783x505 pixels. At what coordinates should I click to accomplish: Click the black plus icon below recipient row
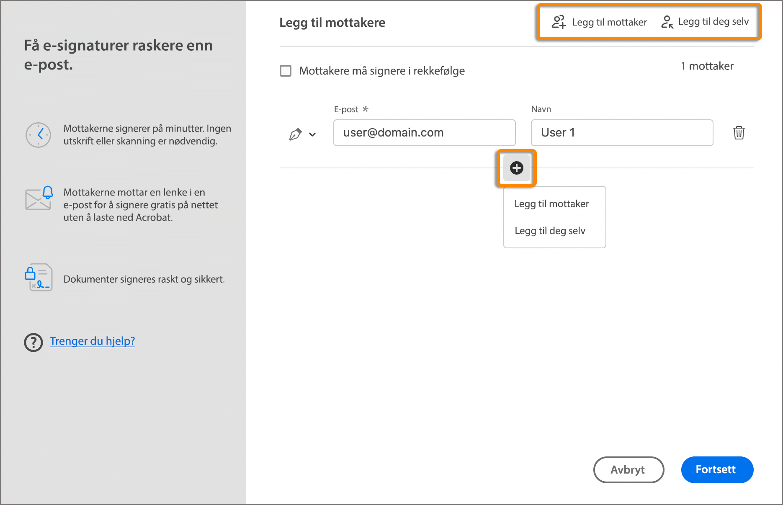tap(516, 168)
